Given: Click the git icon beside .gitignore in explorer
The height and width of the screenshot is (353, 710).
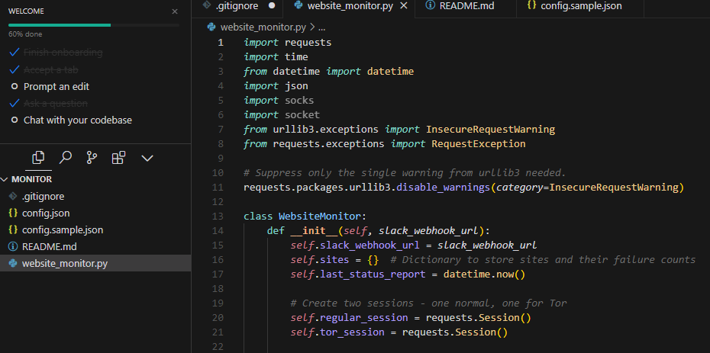Looking at the screenshot, I should (x=13, y=196).
